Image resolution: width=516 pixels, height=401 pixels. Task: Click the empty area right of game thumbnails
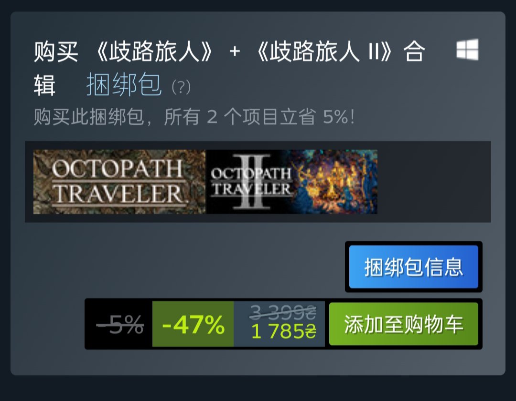pos(434,182)
